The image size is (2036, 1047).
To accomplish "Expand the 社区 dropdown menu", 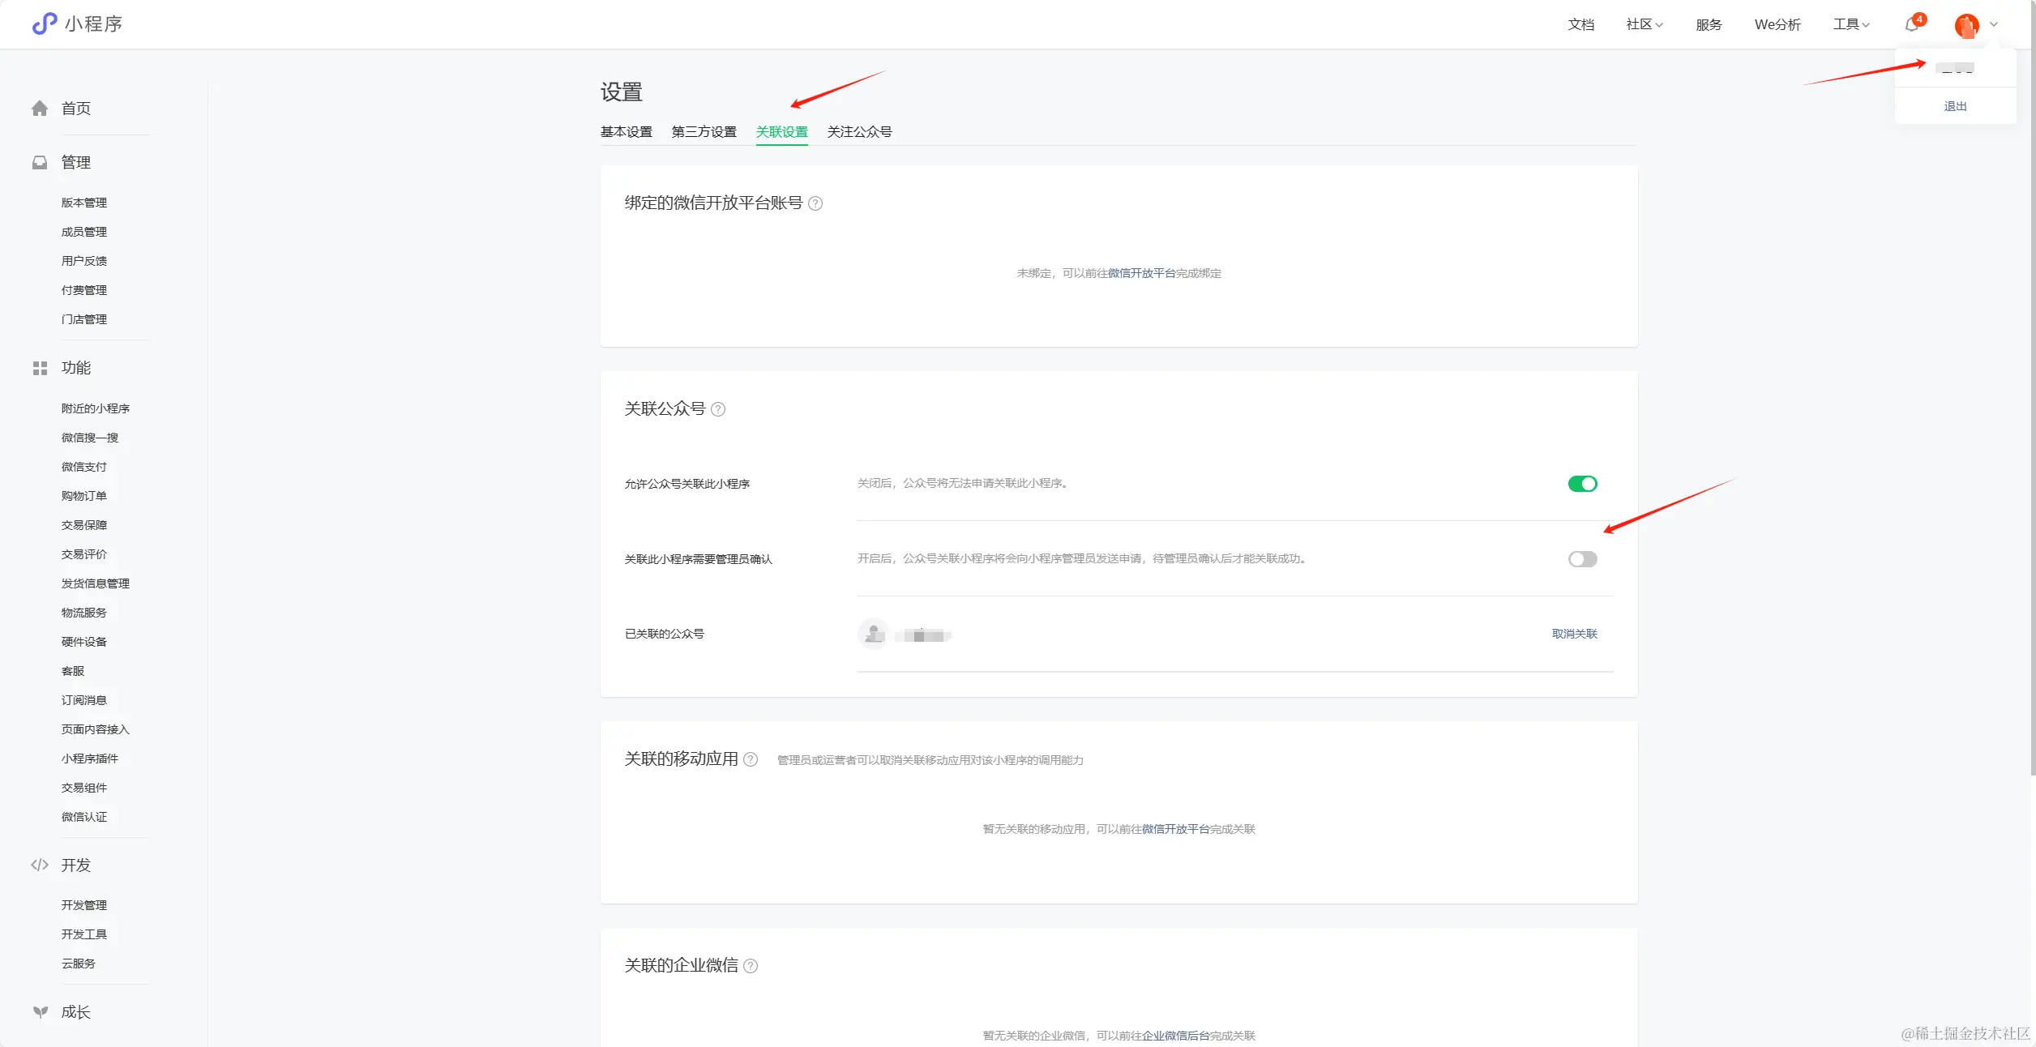I will tap(1644, 25).
